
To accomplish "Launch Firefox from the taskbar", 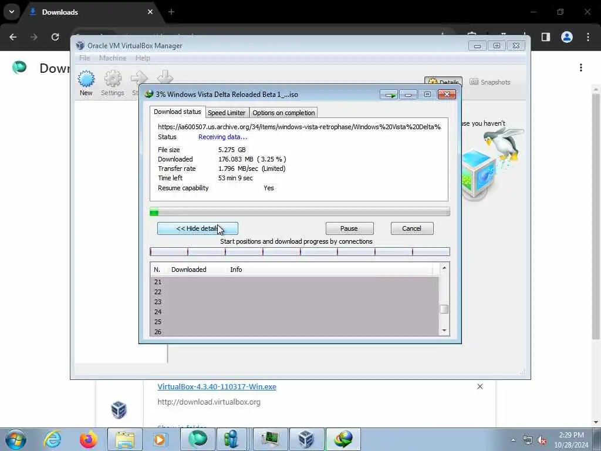I will click(x=88, y=439).
